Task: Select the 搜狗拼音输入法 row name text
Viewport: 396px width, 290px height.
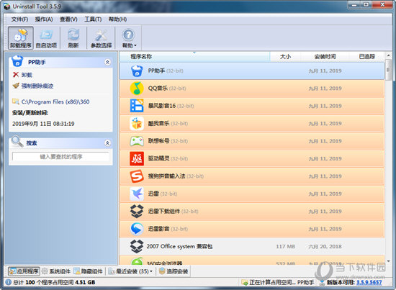Action: pyautogui.click(x=166, y=176)
